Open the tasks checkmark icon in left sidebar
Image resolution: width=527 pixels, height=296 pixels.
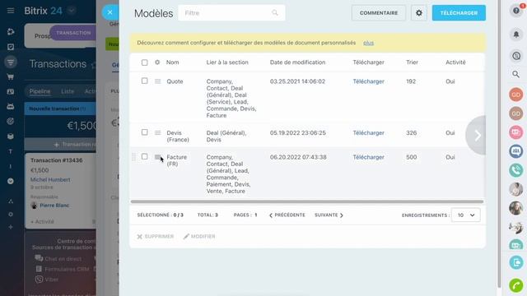11,47
